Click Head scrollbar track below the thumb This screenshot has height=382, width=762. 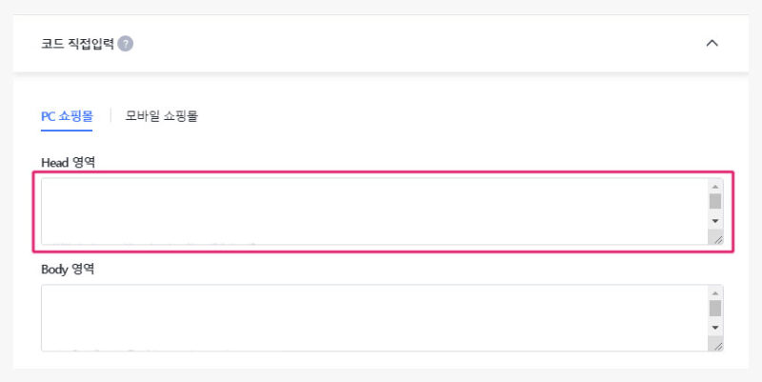click(715, 212)
